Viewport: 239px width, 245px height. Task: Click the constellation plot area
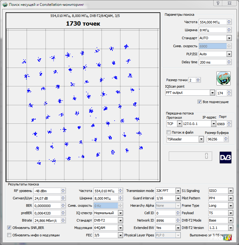click(82, 105)
